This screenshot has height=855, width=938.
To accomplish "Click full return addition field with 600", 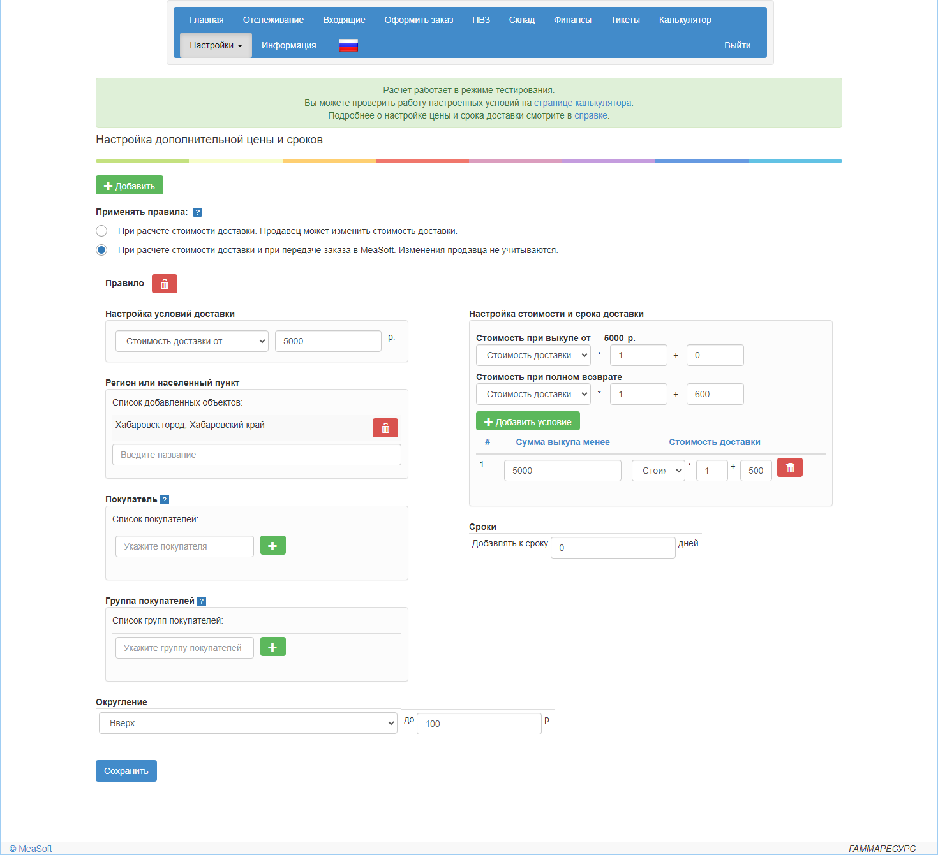I will click(x=715, y=394).
